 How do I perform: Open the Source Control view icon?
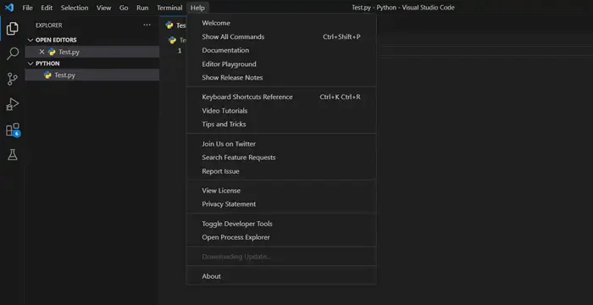12,79
